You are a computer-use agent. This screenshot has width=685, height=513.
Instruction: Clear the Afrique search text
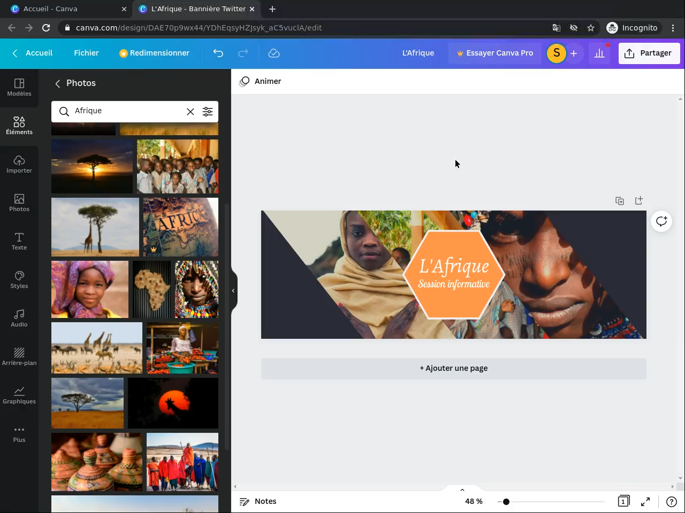pyautogui.click(x=191, y=111)
